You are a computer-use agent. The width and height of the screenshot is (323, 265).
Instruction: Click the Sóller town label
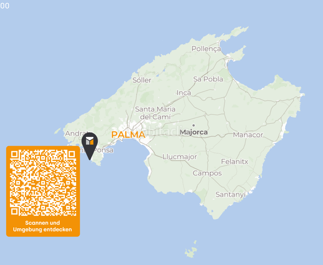pyautogui.click(x=142, y=80)
